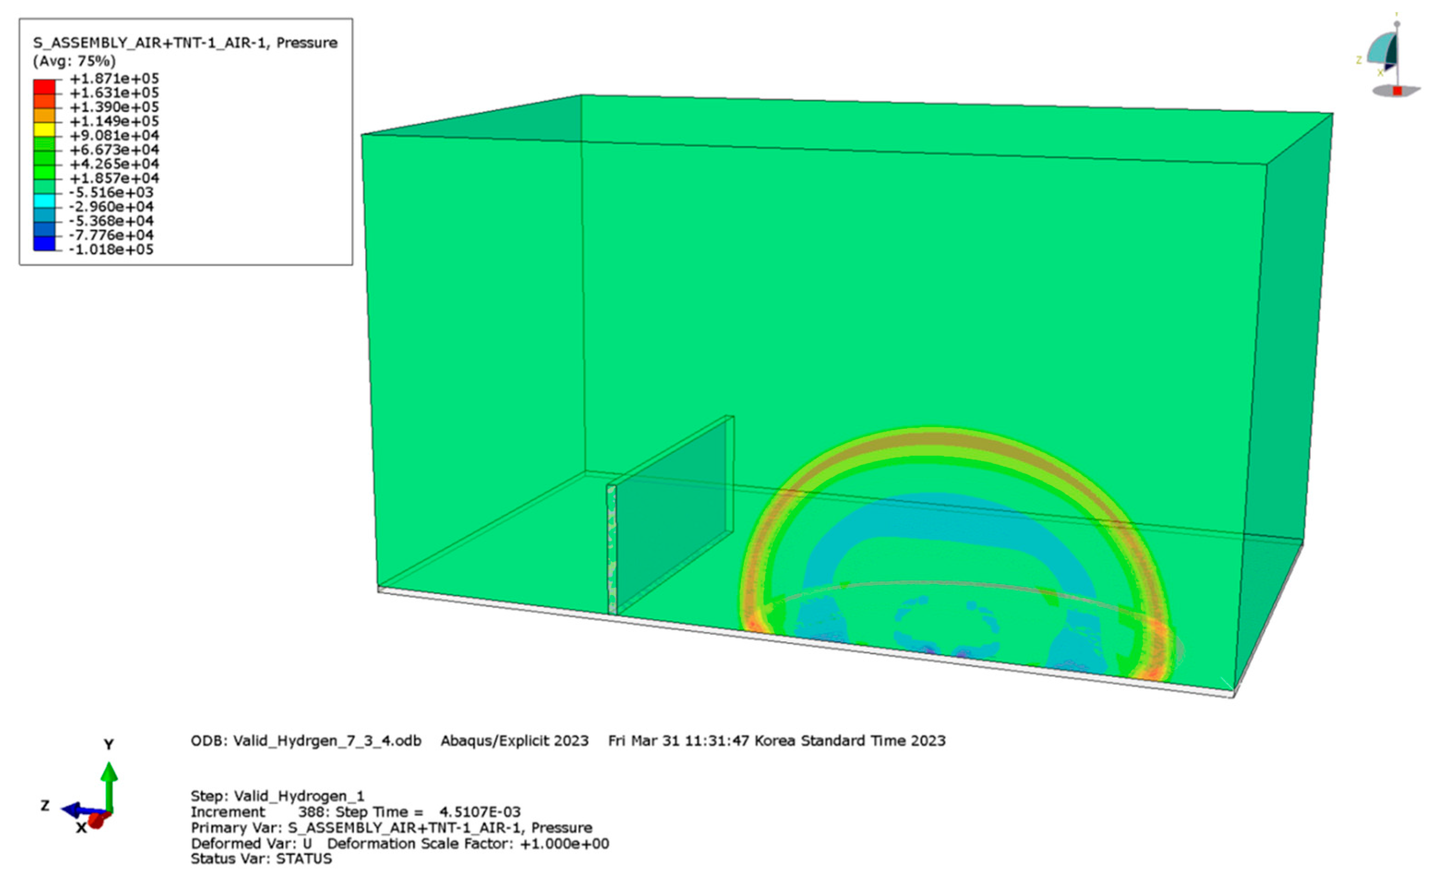Click the ODB Valid_Hydrgen_7_3_4.odb title line
Image resolution: width=1434 pixels, height=877 pixels.
[x=306, y=741]
